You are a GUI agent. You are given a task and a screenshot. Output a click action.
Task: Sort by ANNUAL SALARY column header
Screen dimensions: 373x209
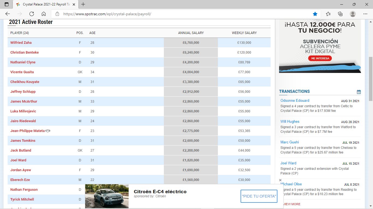pos(191,33)
